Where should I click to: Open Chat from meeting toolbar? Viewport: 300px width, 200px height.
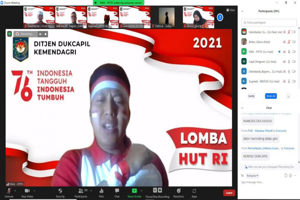[x=117, y=193]
